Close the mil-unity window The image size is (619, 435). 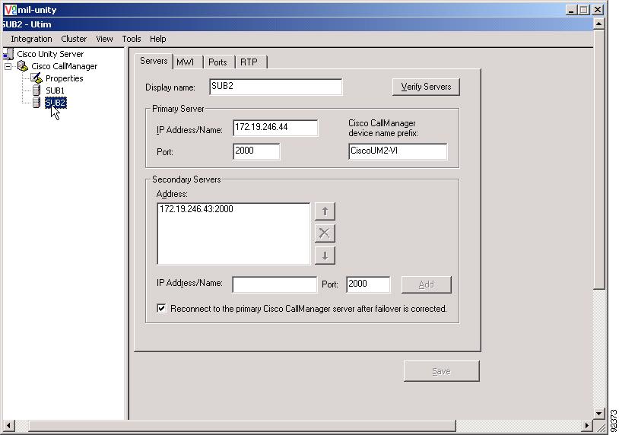(x=598, y=10)
